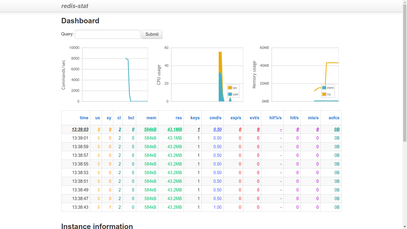Screen dimensions: 407x229
Task: Click the sys legend color swatch
Action: pyautogui.click(x=230, y=88)
